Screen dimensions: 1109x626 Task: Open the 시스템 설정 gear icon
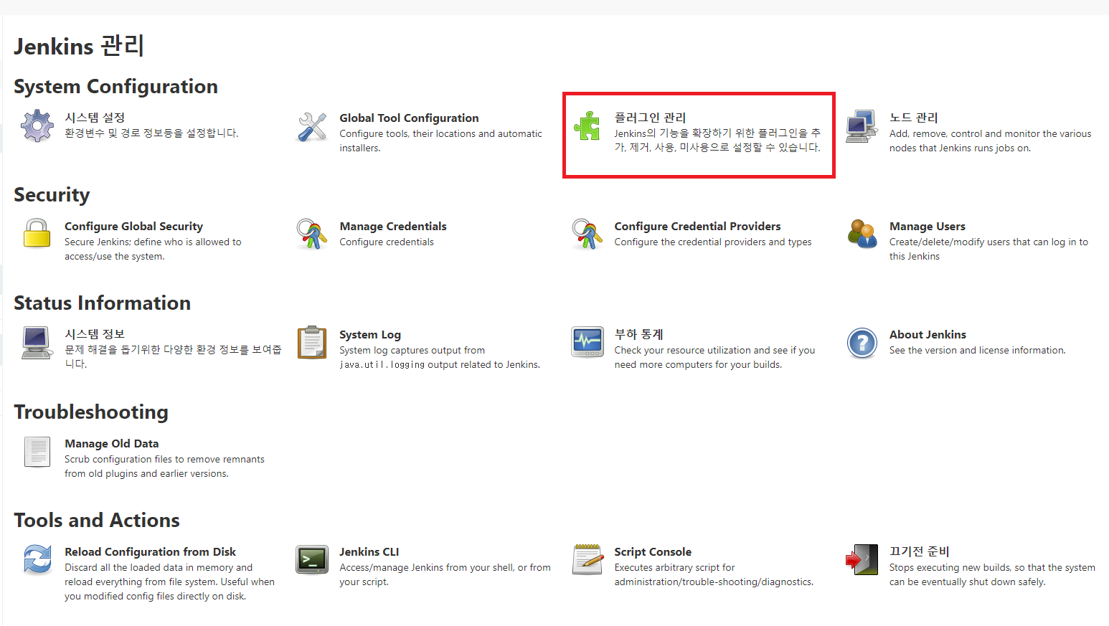coord(37,126)
